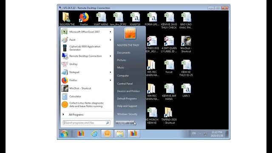Select KIEM KE 24-03 THUY CHECK file
Image resolution: width=272 pixels, height=153 pixels.
tap(169, 20)
